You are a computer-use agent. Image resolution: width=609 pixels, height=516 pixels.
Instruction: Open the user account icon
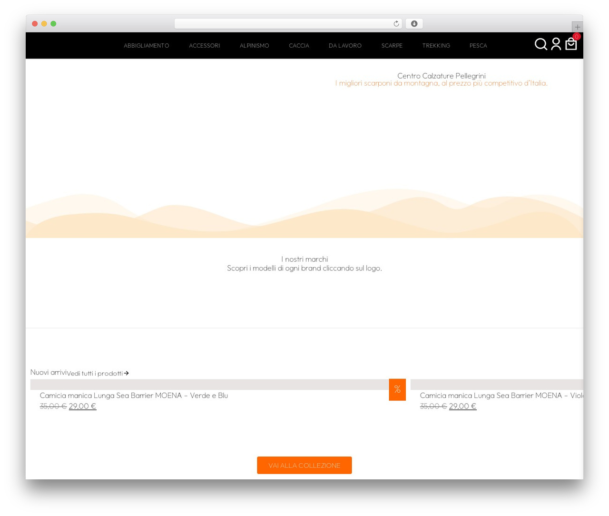556,44
